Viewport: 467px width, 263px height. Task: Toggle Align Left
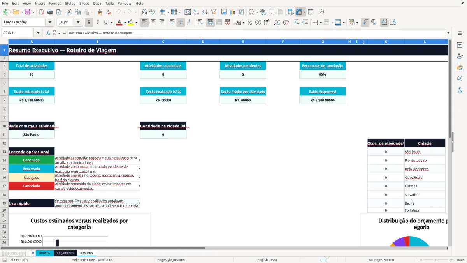(144, 23)
